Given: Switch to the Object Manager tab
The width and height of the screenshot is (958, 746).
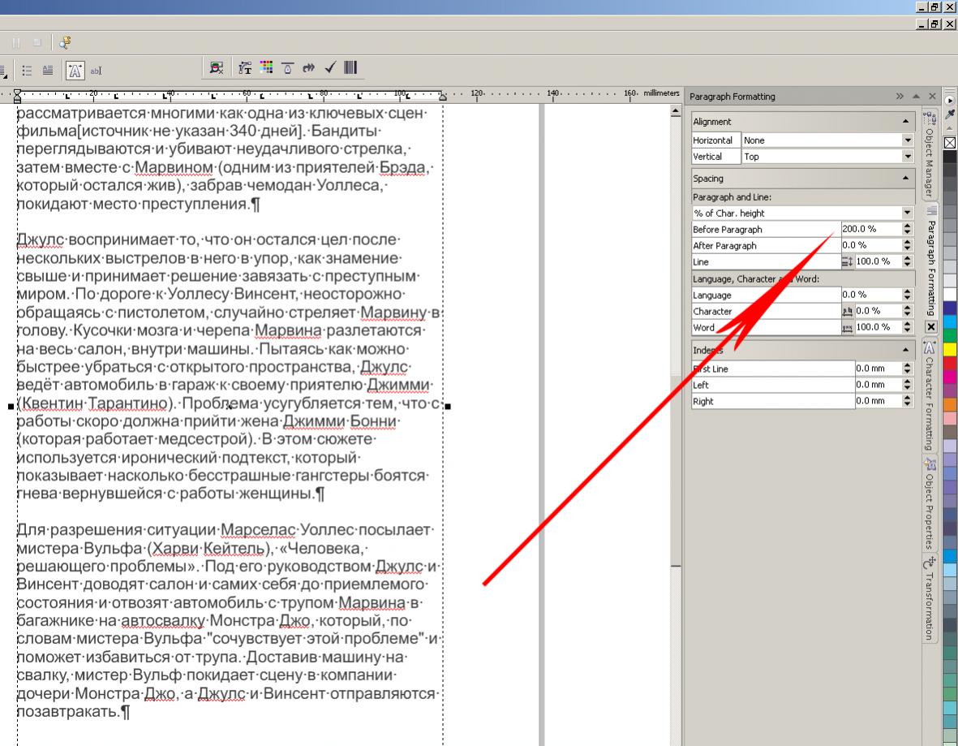Looking at the screenshot, I should 930,156.
